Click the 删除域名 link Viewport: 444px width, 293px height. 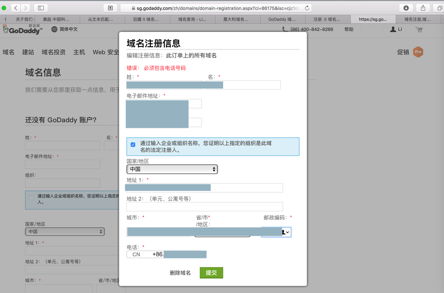click(180, 273)
